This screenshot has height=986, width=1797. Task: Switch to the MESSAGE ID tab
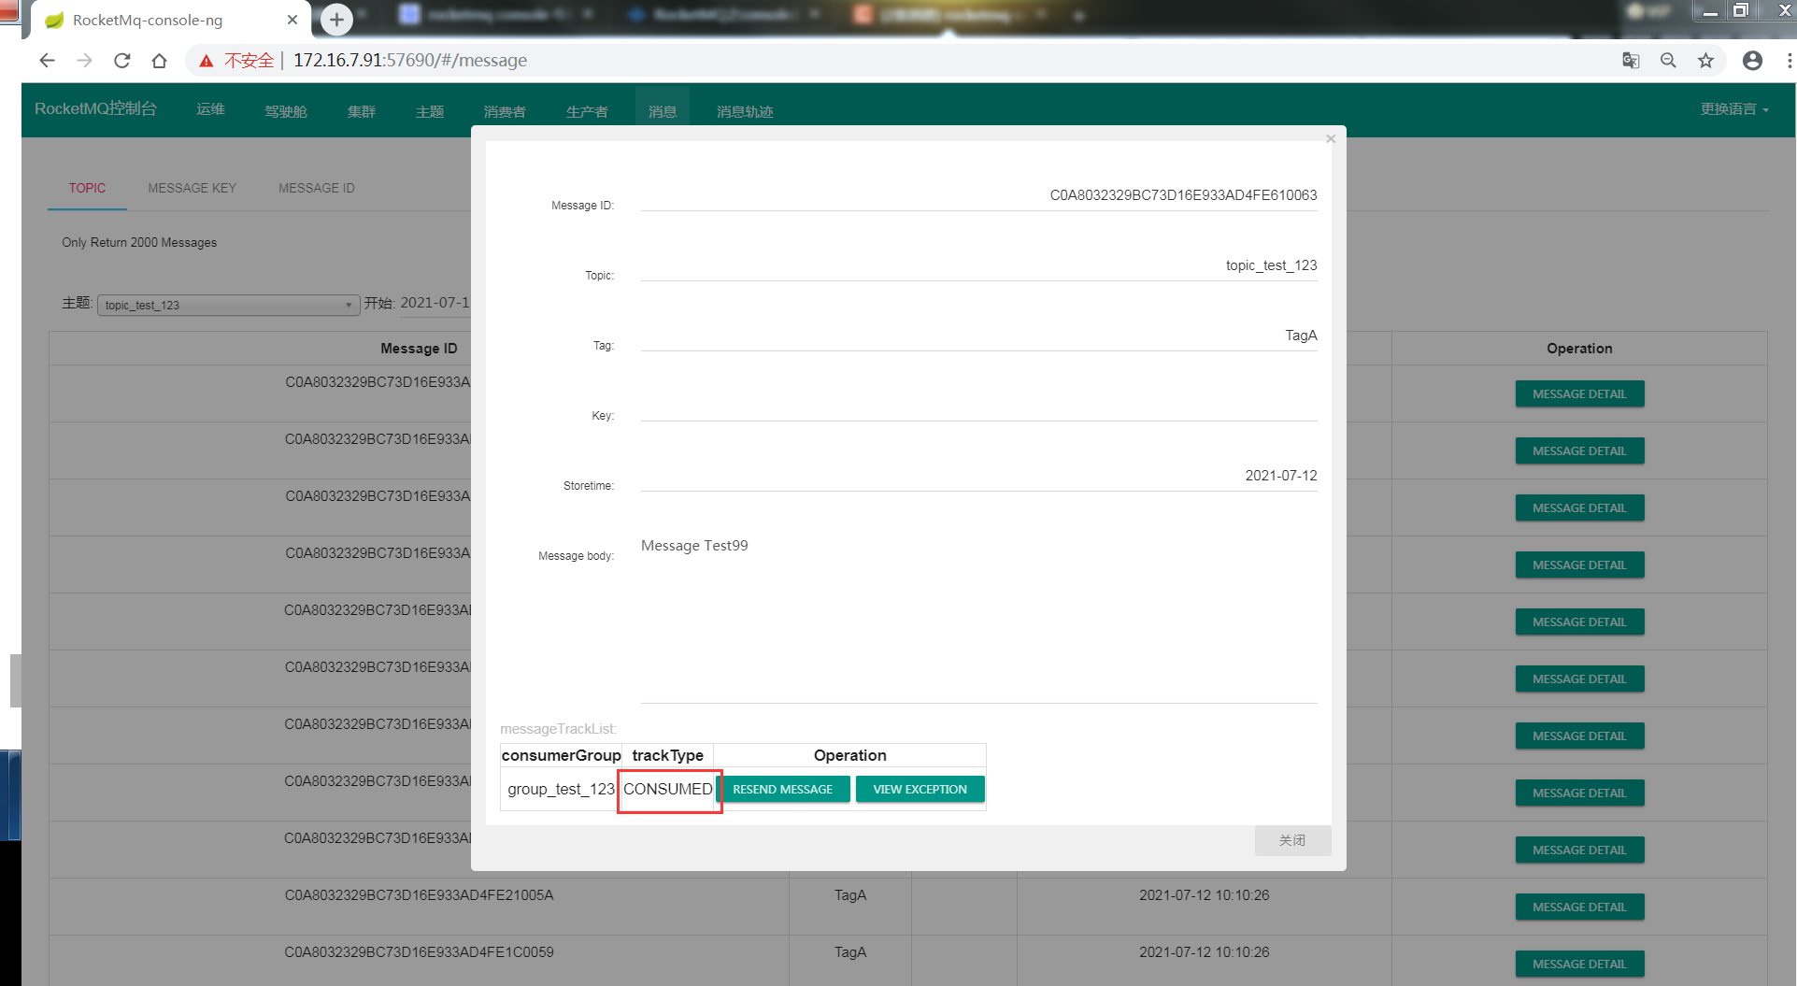[x=316, y=188]
